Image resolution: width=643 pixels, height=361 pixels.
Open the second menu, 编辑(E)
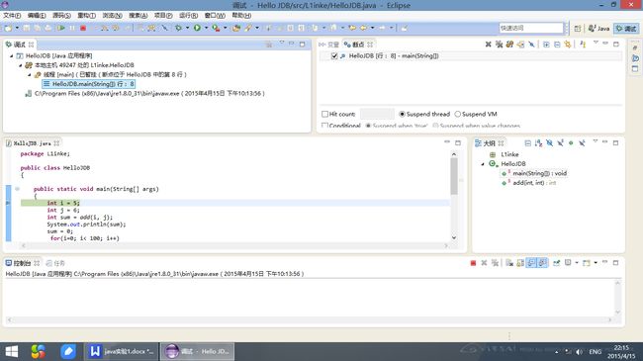pos(37,15)
